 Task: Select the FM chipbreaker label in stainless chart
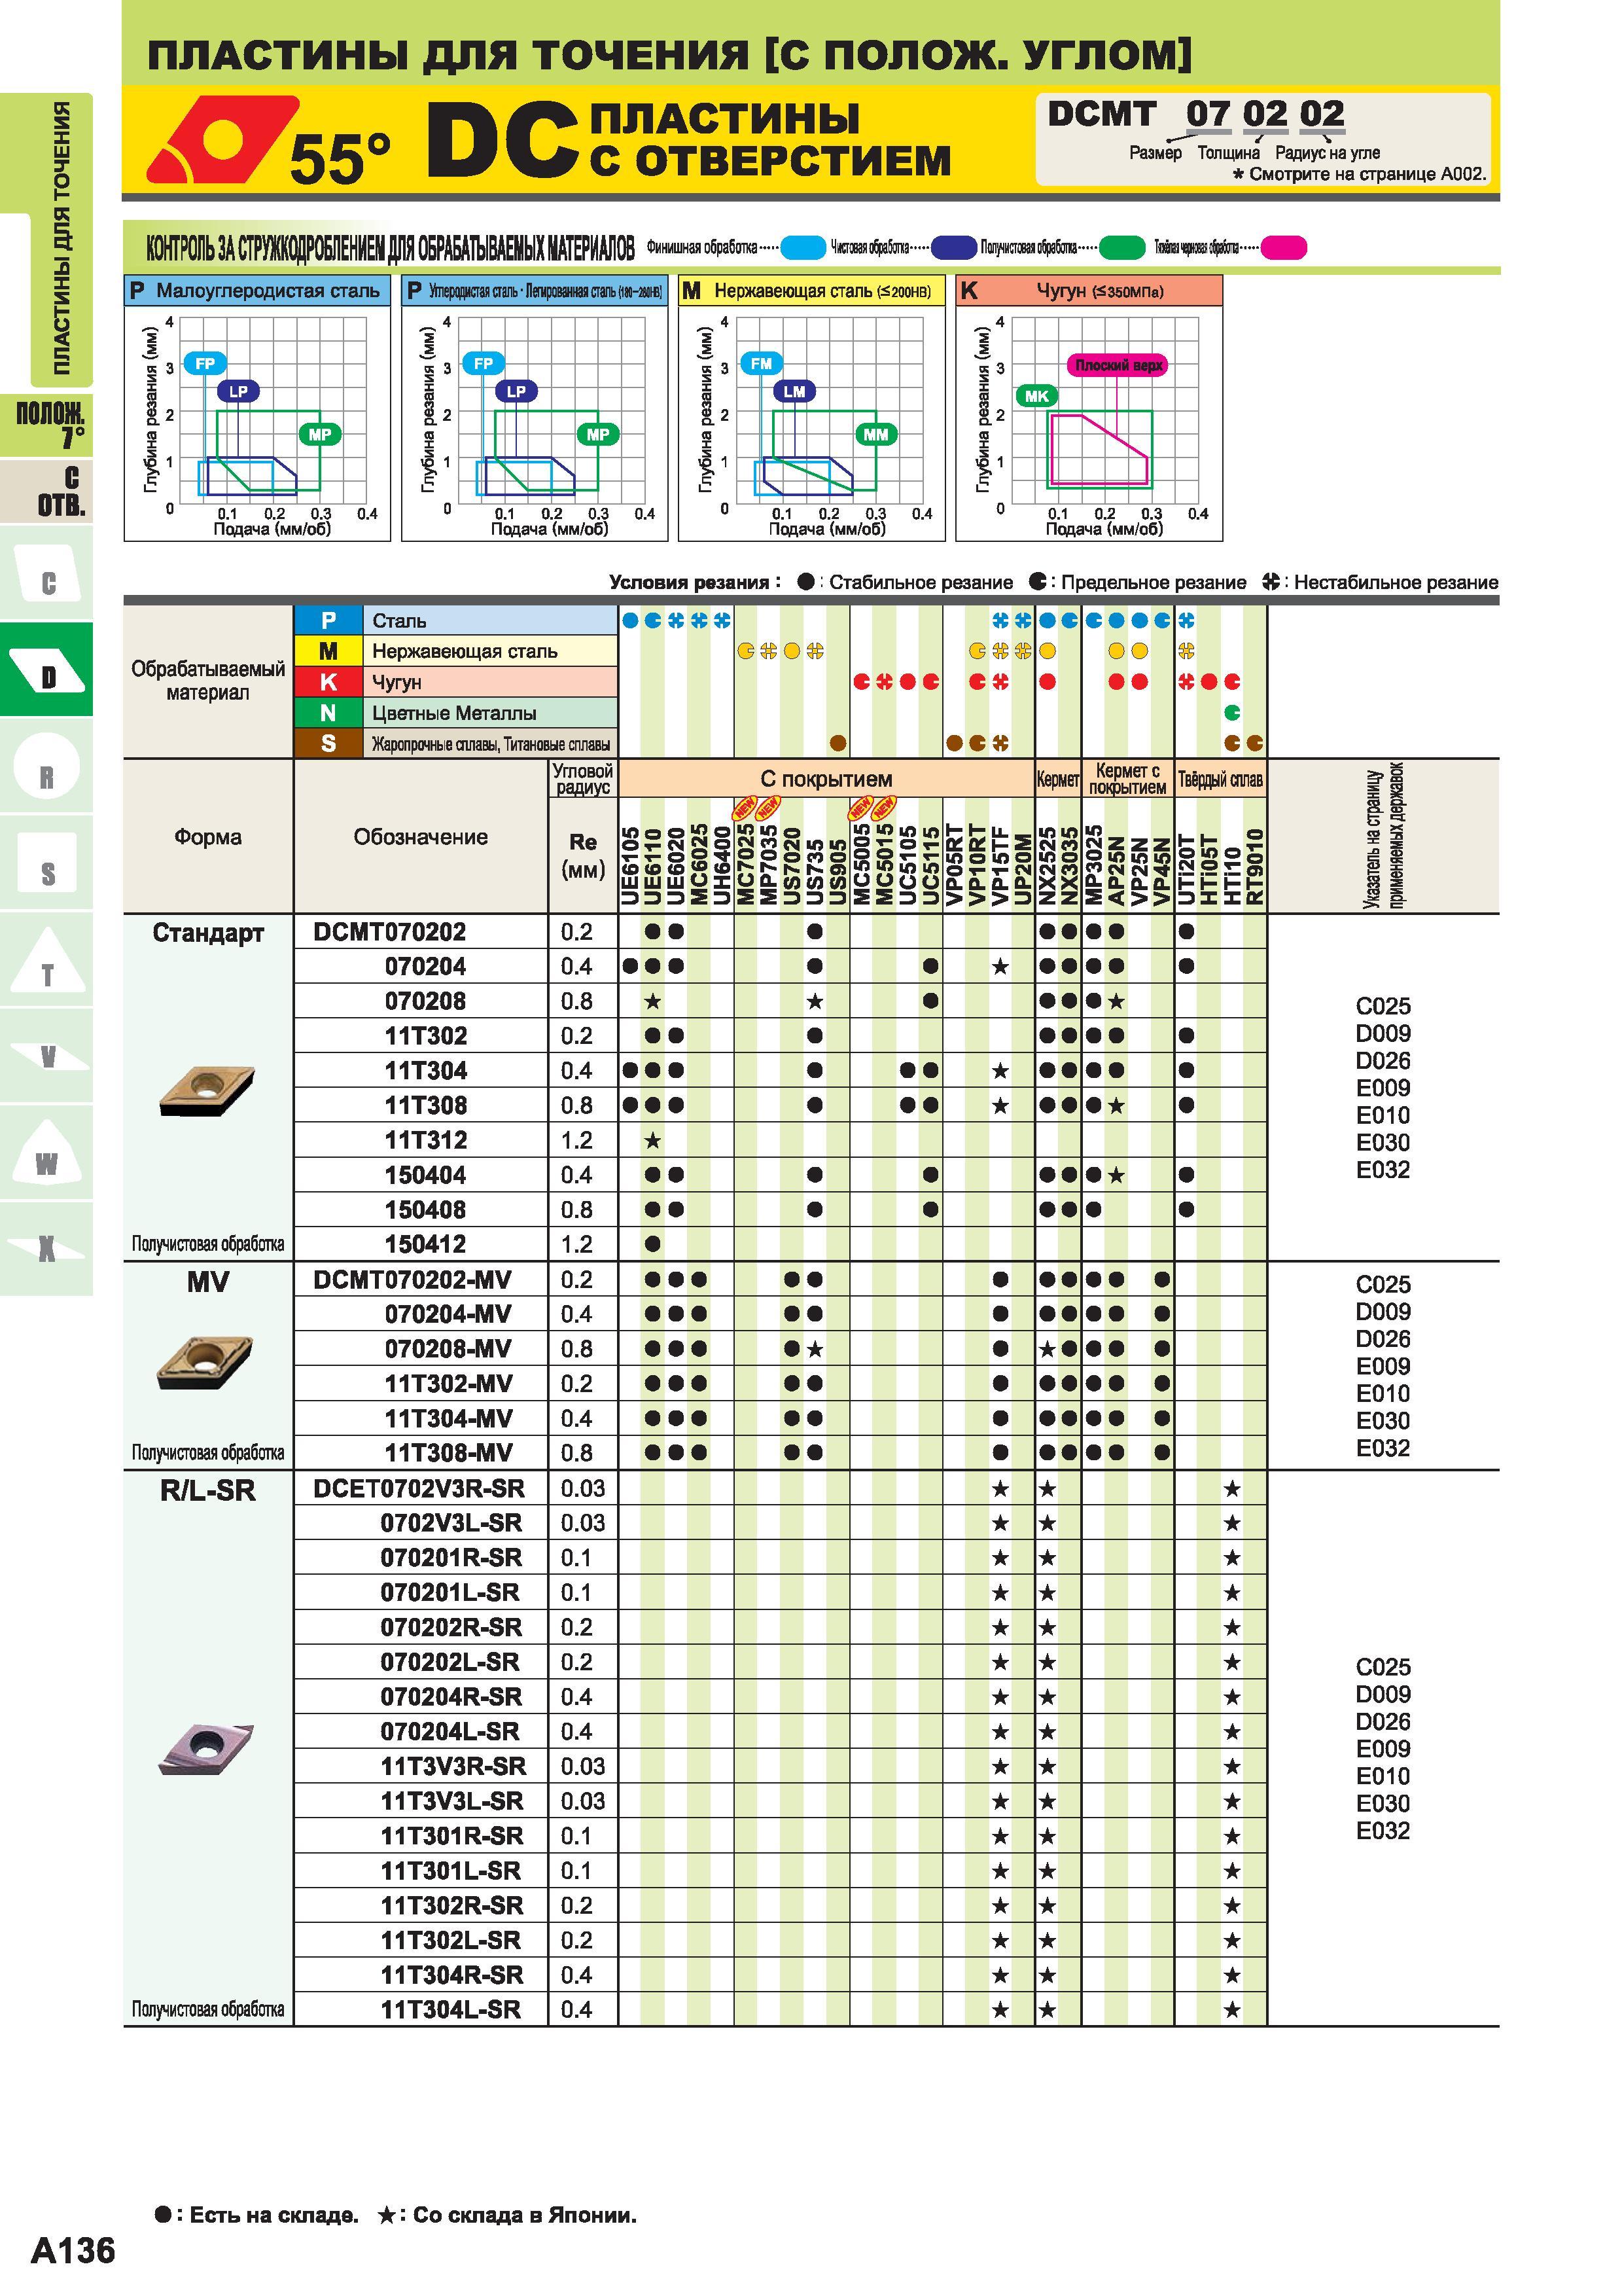click(762, 363)
